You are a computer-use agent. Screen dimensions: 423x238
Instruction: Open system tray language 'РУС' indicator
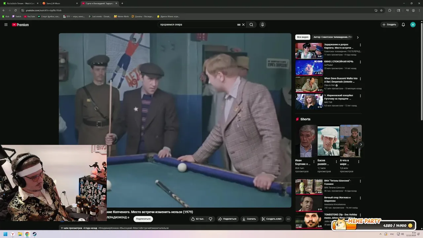click(392, 234)
